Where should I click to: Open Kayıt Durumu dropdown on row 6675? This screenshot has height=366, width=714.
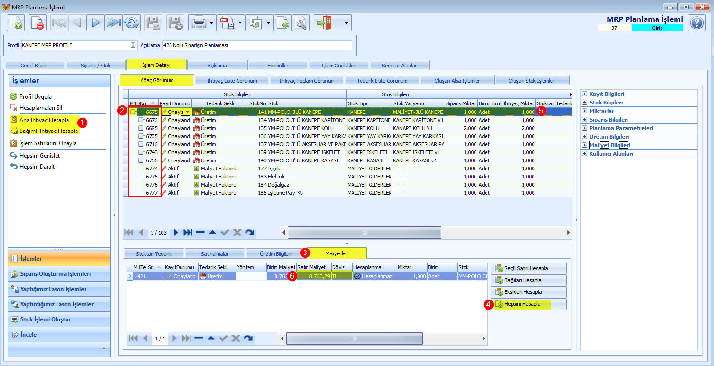(x=187, y=112)
